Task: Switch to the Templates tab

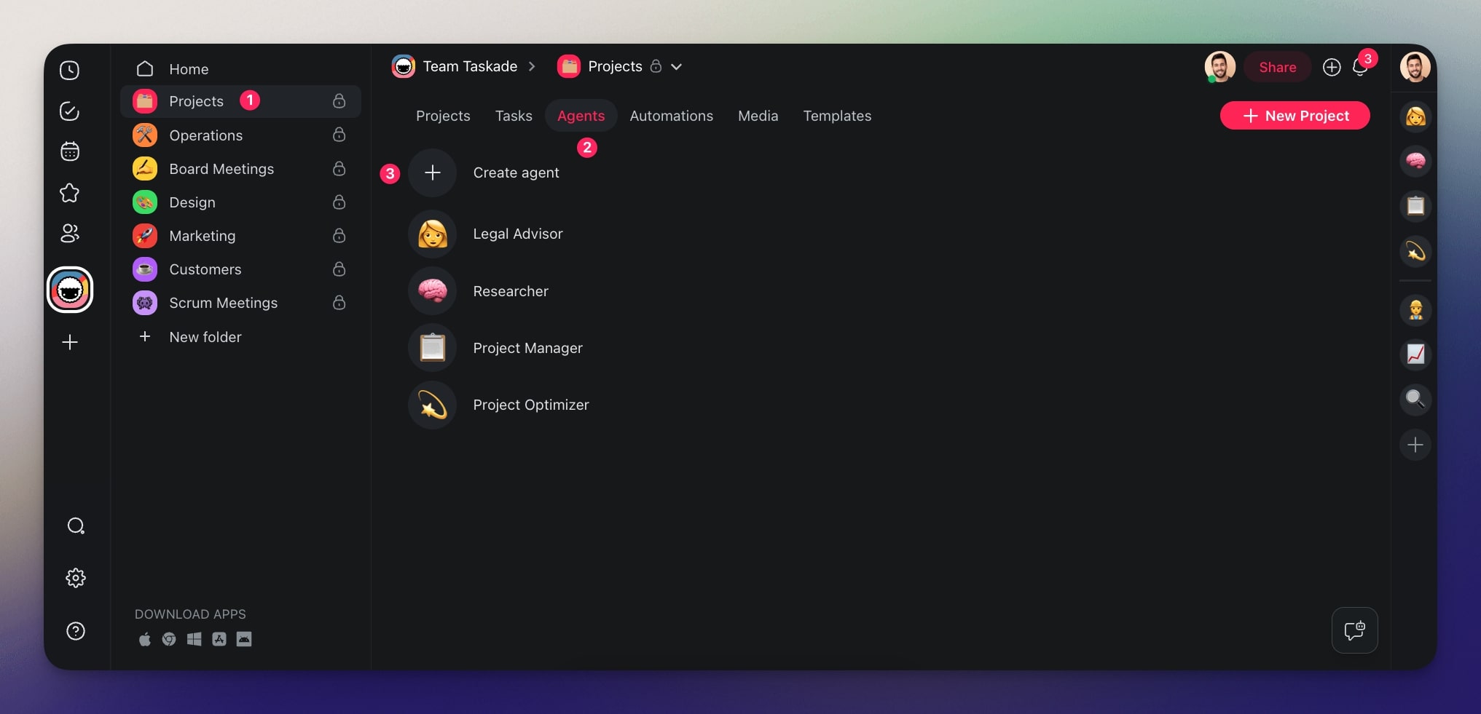Action: 837,116
